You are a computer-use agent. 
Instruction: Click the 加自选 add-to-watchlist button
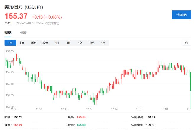click(x=181, y=14)
